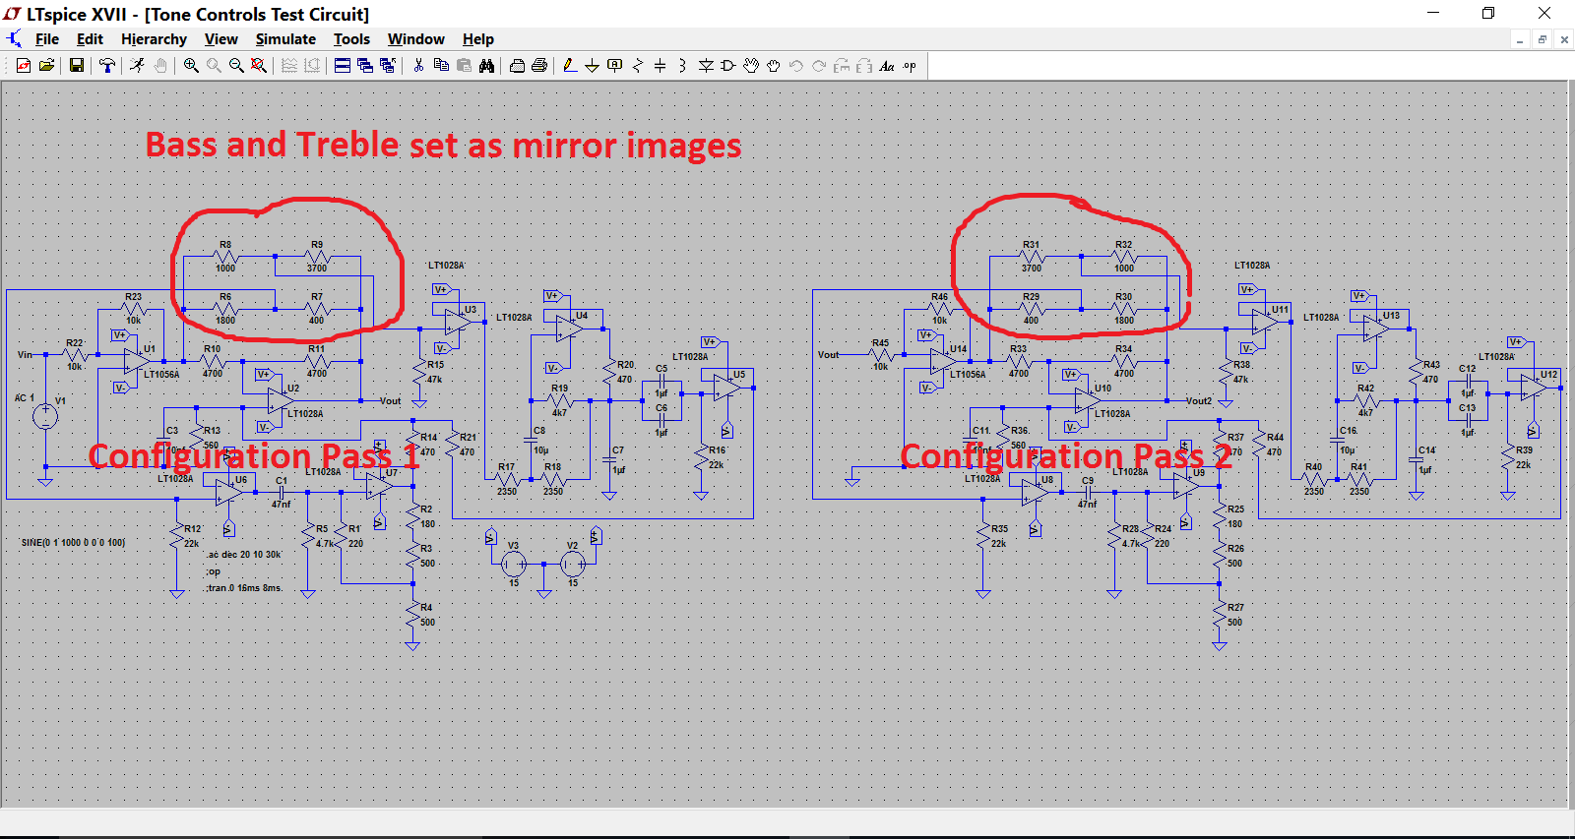The width and height of the screenshot is (1575, 839).
Task: Click the C1 47nf capacitor label
Action: pyautogui.click(x=282, y=493)
